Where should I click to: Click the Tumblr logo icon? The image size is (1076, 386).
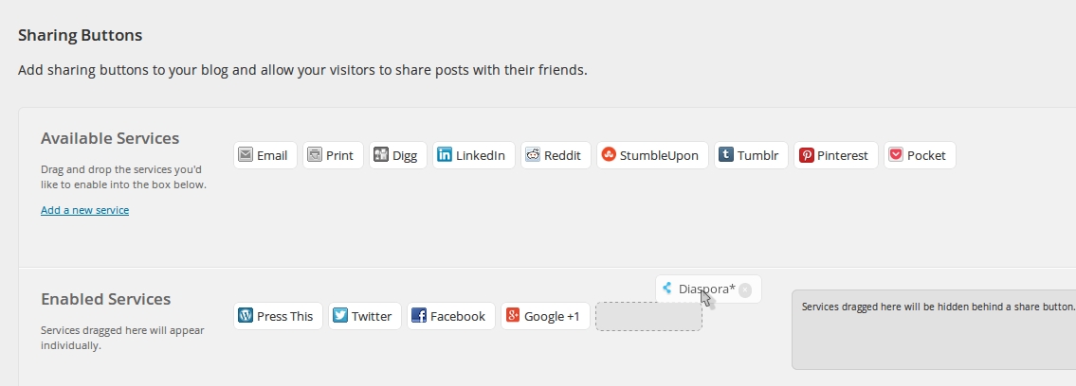tap(726, 155)
